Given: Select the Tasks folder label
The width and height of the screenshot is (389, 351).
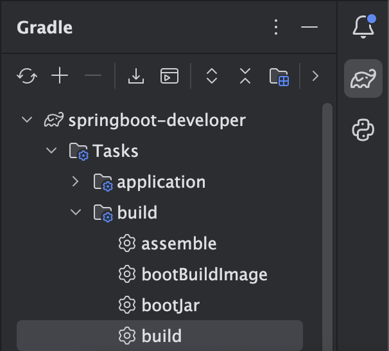Looking at the screenshot, I should tap(116, 151).
